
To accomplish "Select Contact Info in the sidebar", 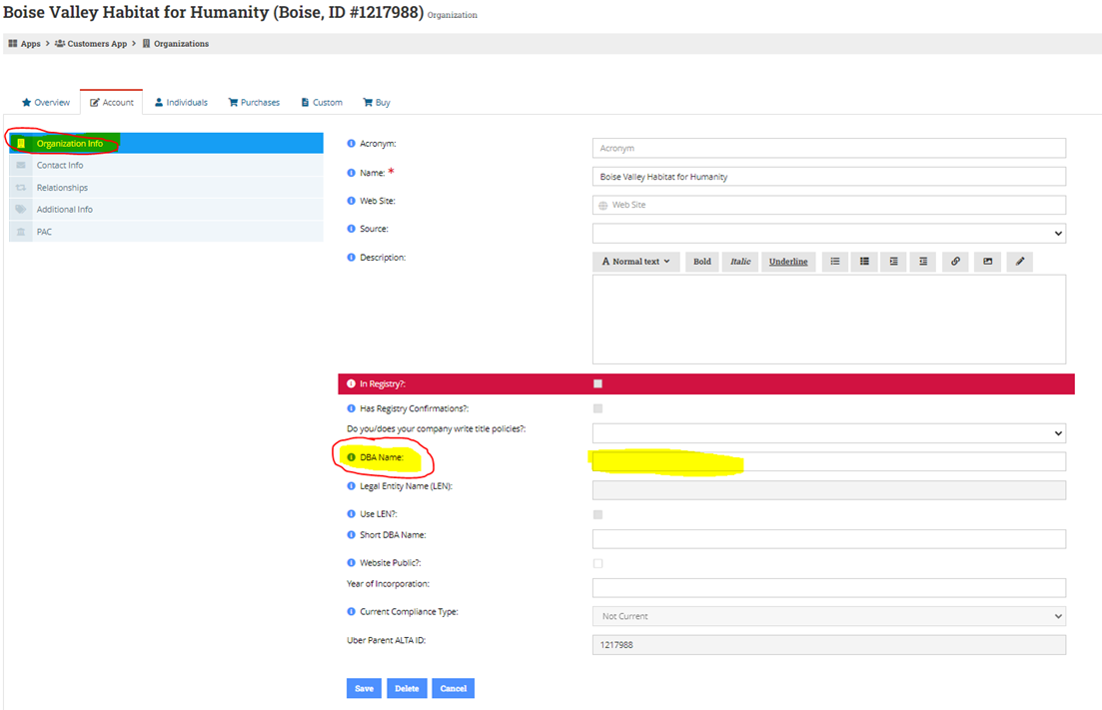I will [x=167, y=166].
